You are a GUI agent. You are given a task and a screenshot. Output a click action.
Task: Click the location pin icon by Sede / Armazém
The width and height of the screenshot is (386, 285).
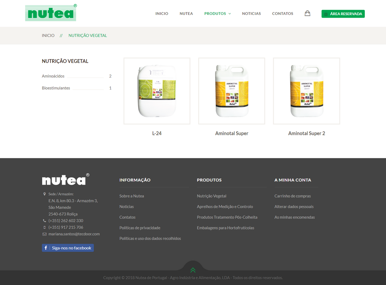tap(44, 194)
